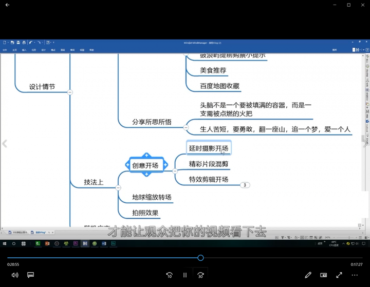Click the Cortana circle on the taskbar
370x287 pixels.
point(14,243)
